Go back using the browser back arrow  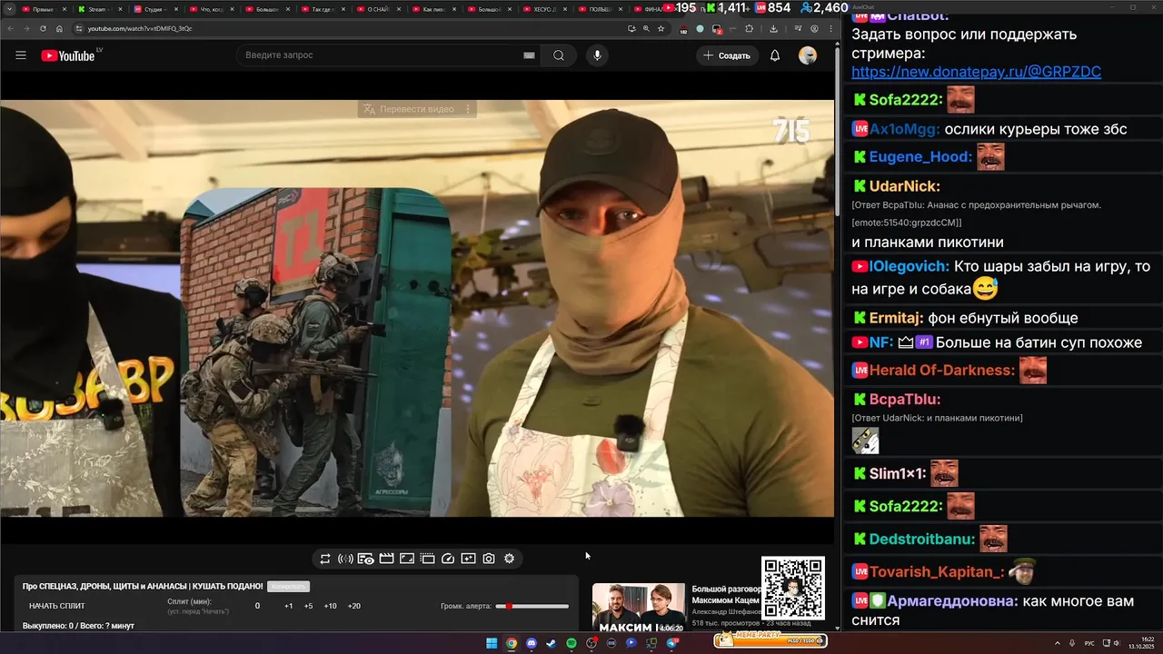10,28
